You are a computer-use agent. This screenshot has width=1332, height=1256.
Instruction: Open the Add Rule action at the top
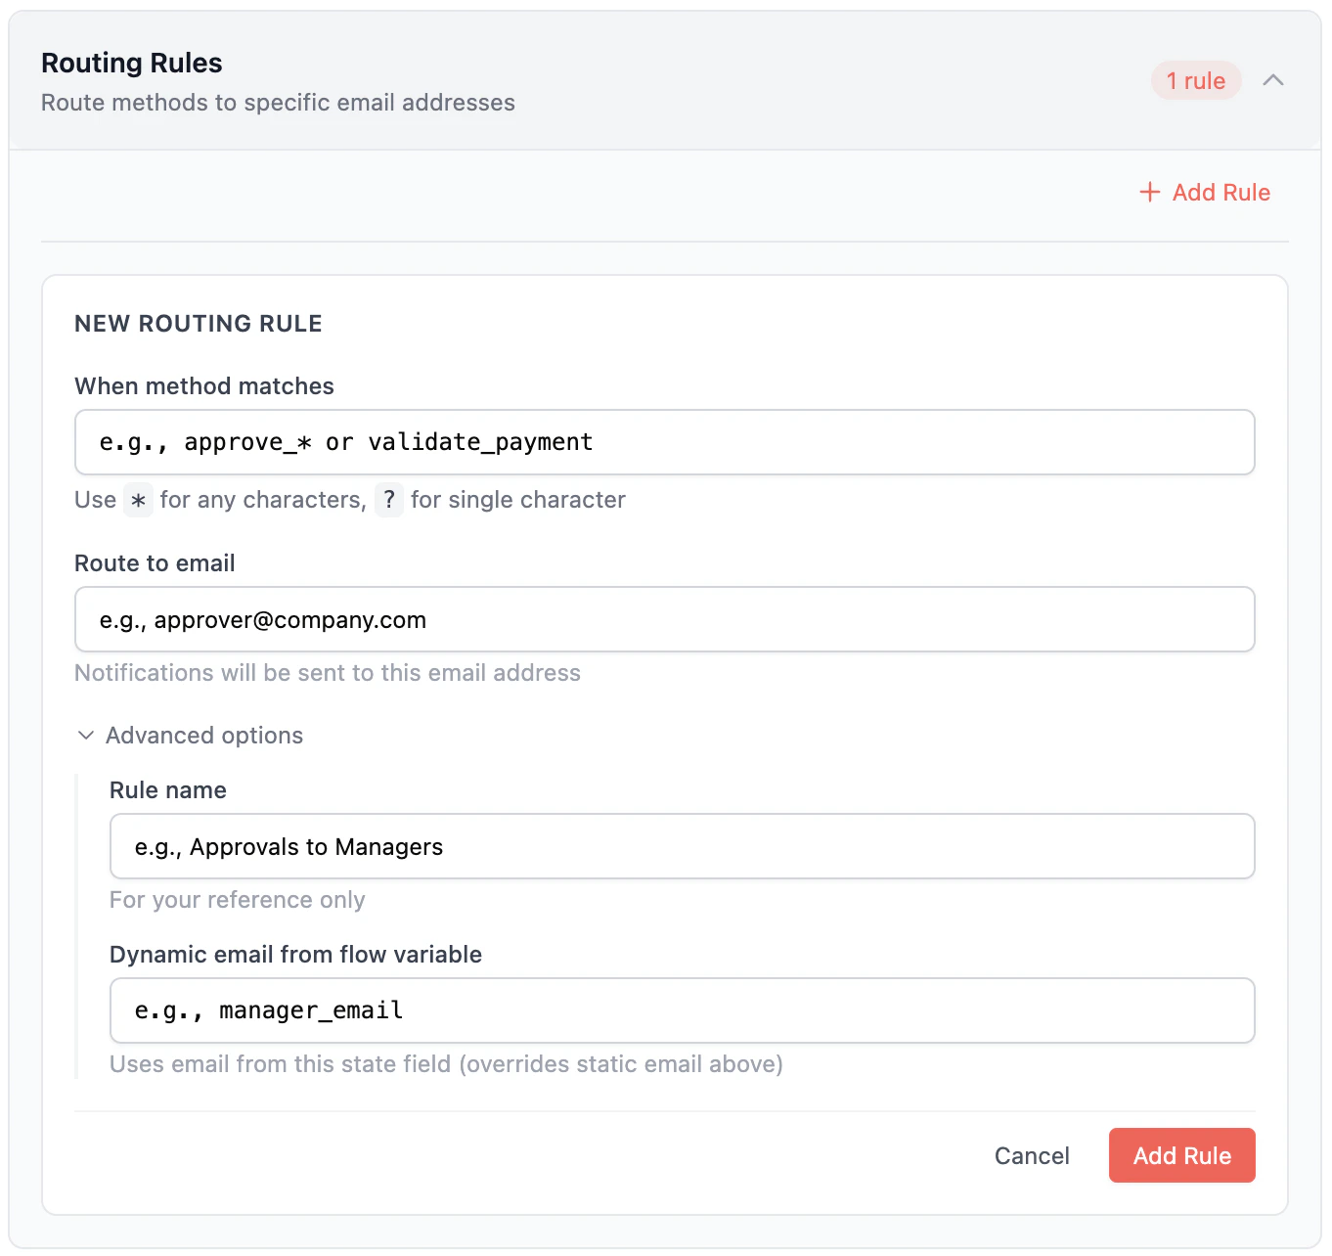click(1204, 192)
